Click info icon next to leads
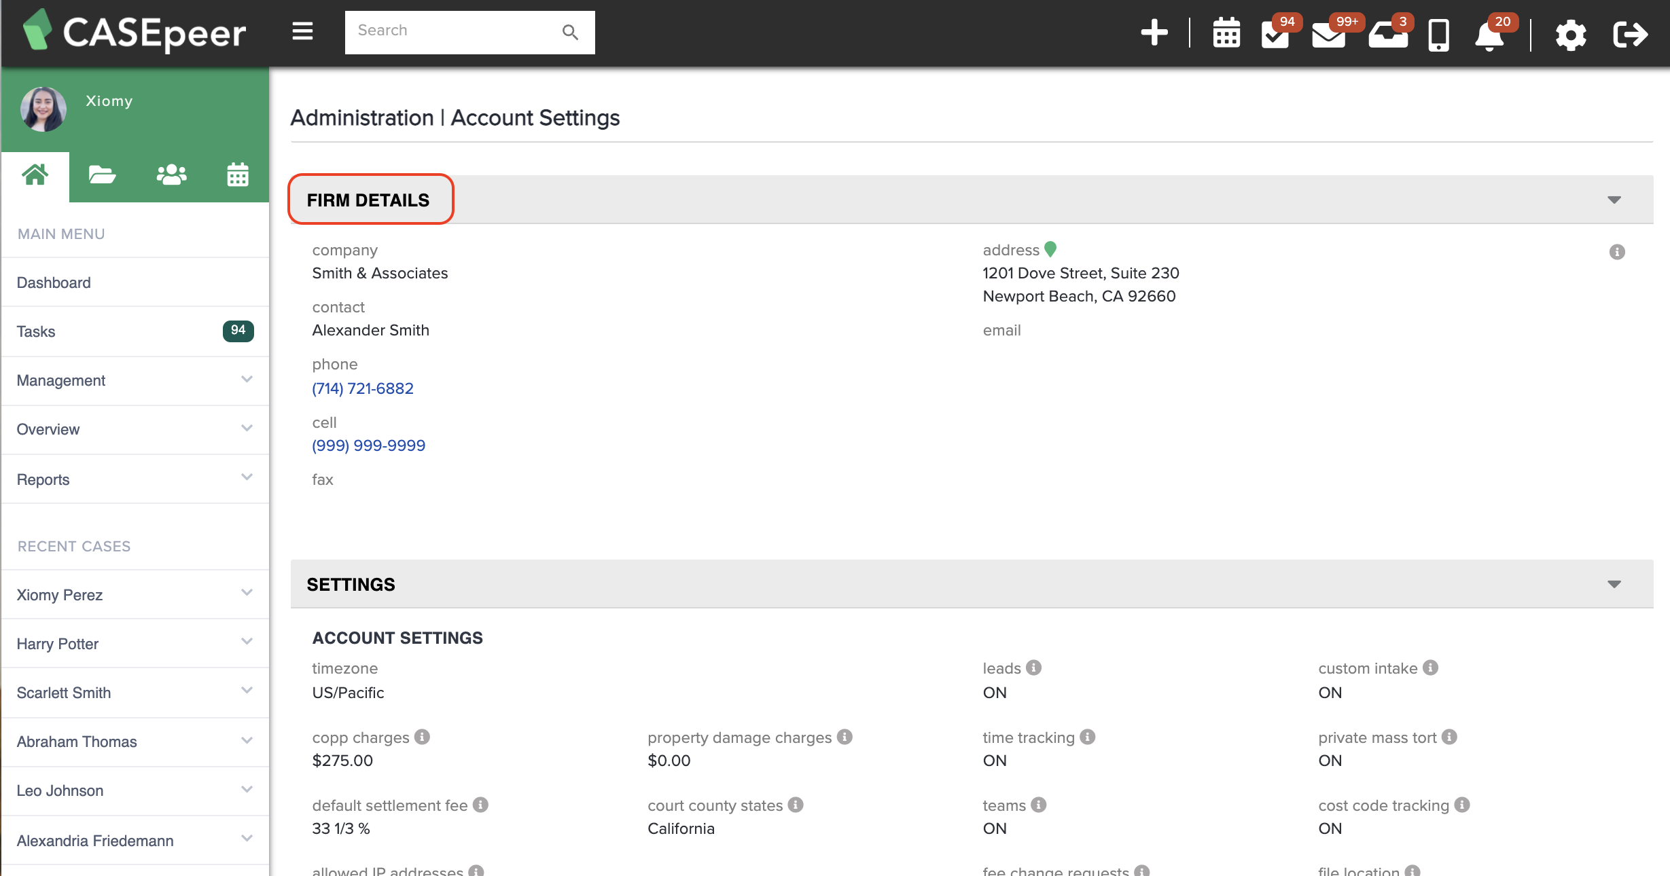The height and width of the screenshot is (876, 1670). (1034, 668)
